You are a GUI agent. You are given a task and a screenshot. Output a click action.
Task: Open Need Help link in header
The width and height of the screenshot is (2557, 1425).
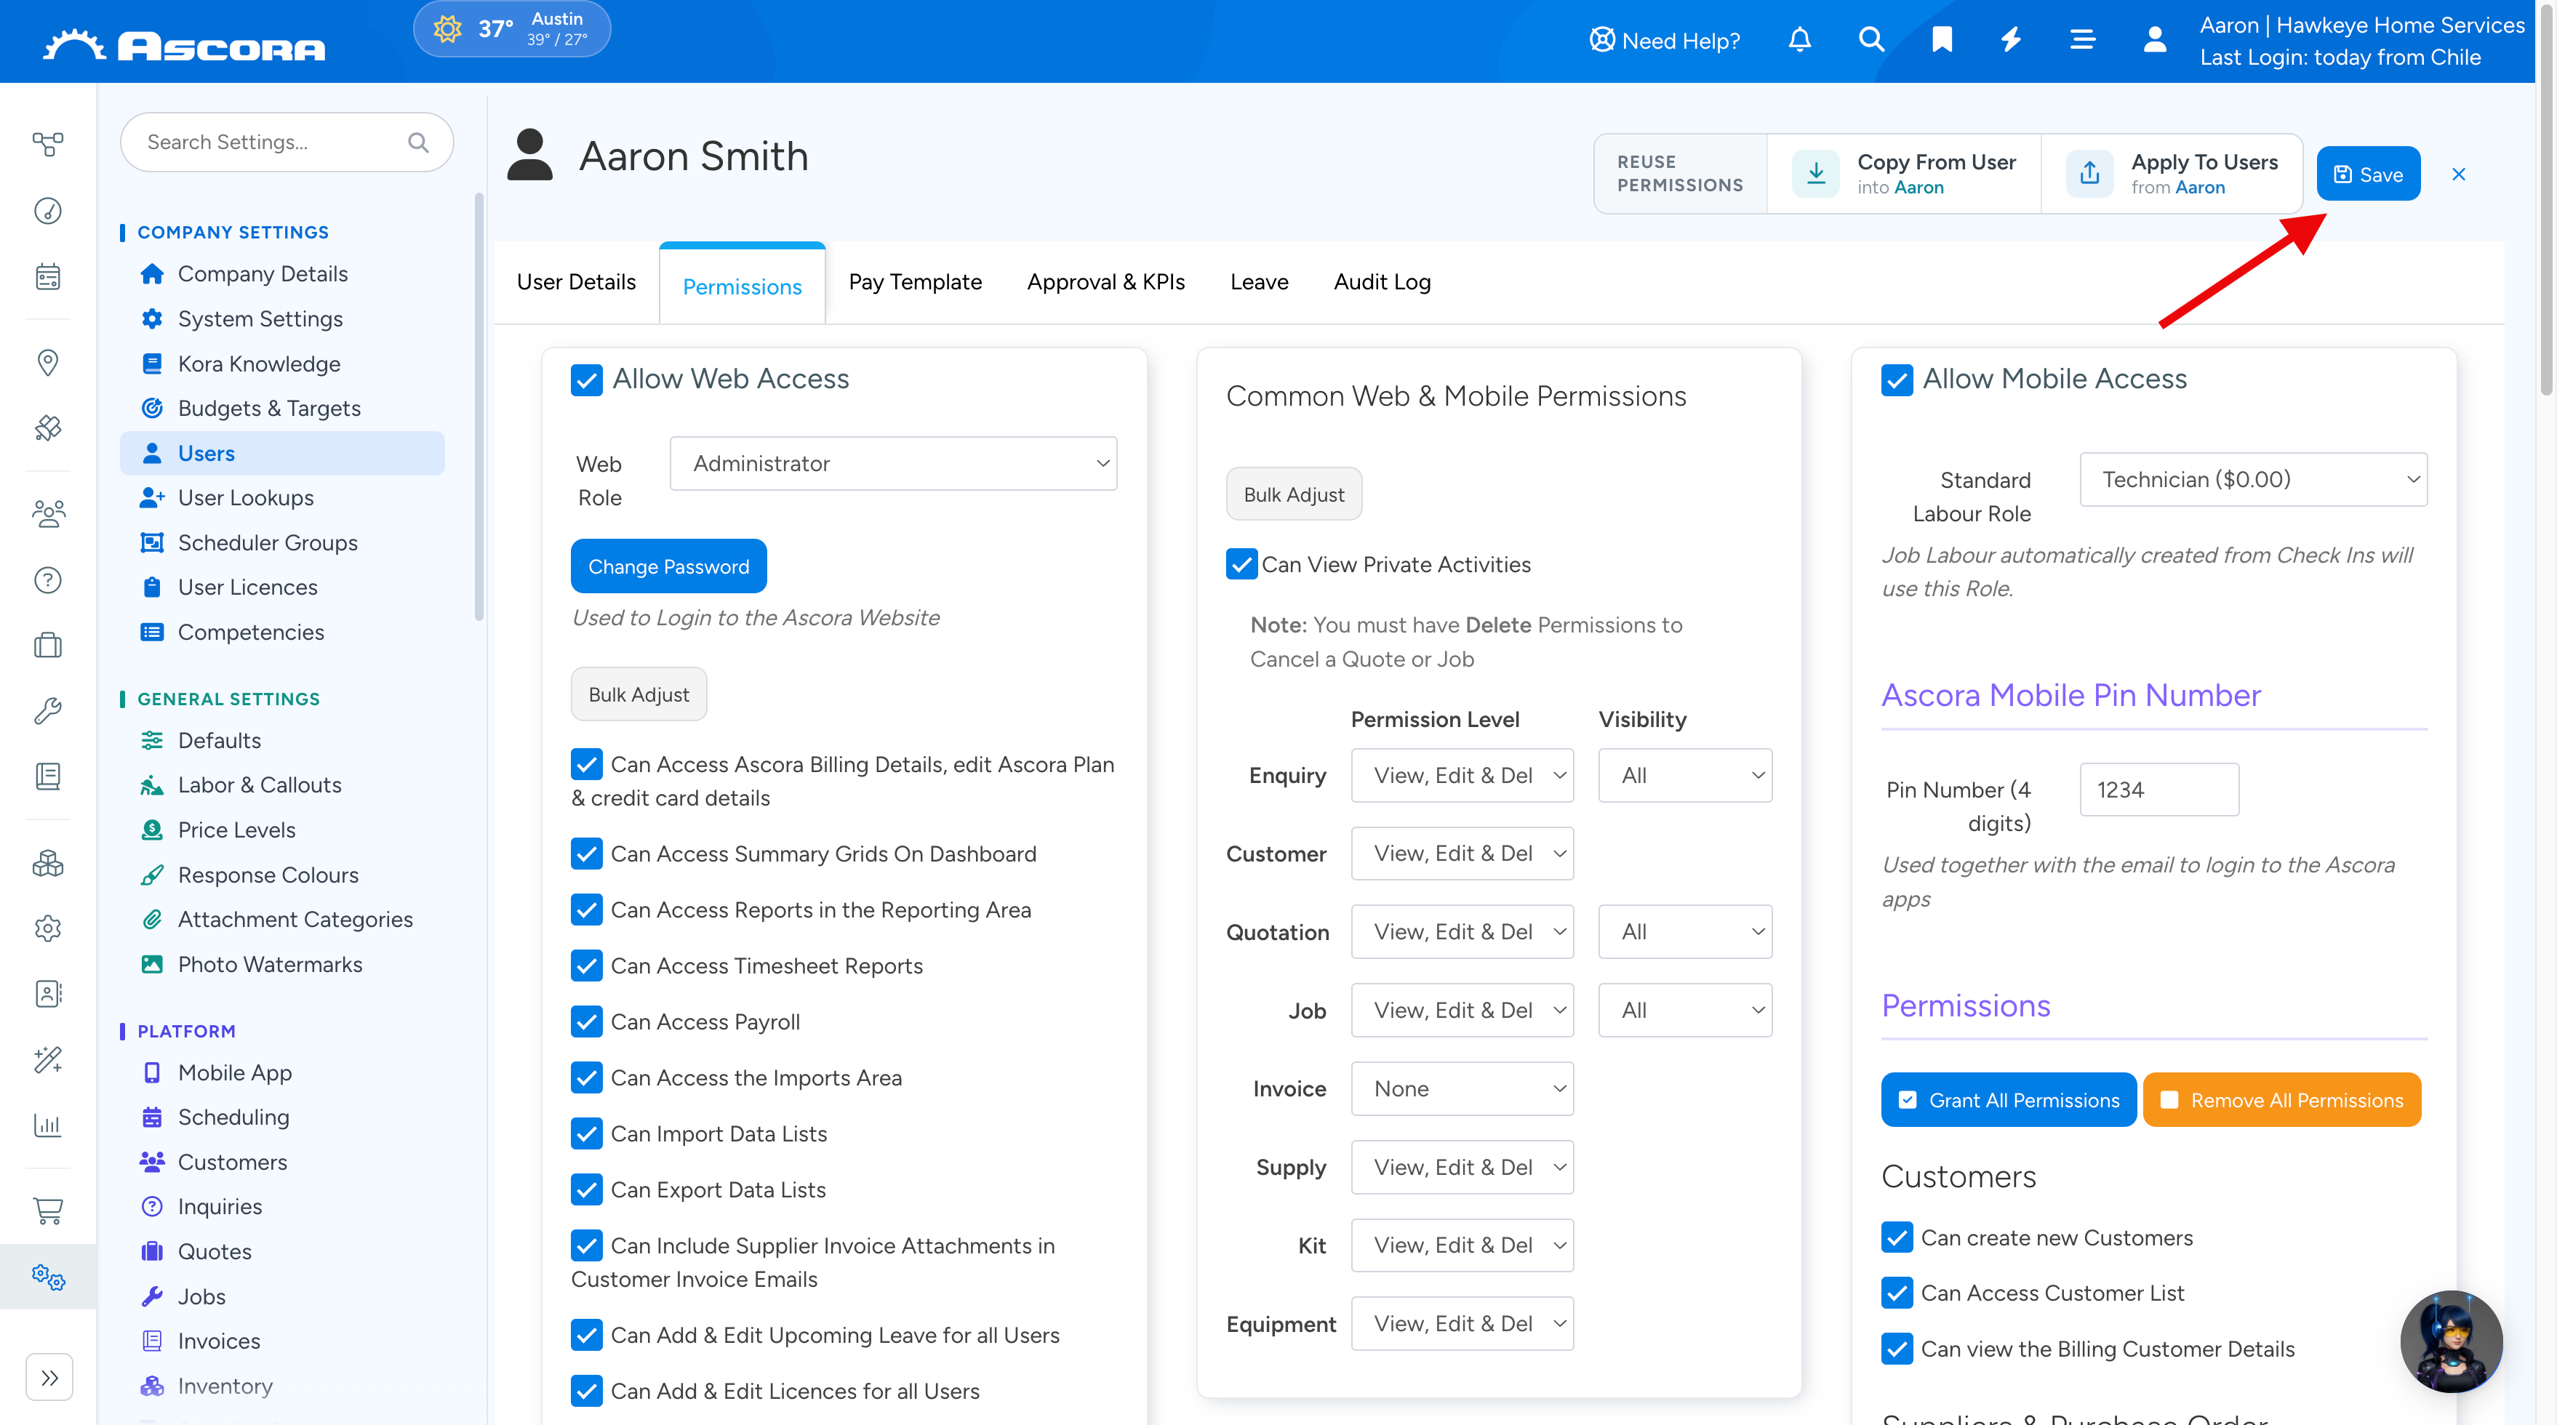(1665, 41)
